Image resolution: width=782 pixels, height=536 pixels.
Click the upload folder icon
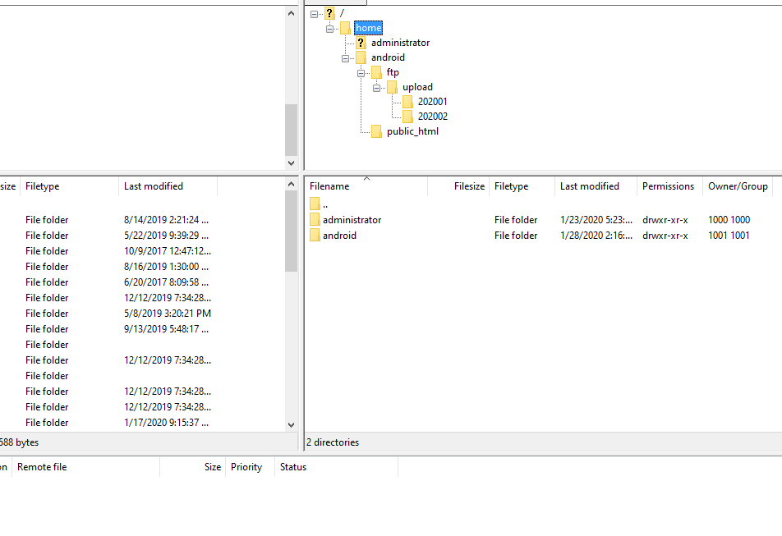tap(392, 87)
